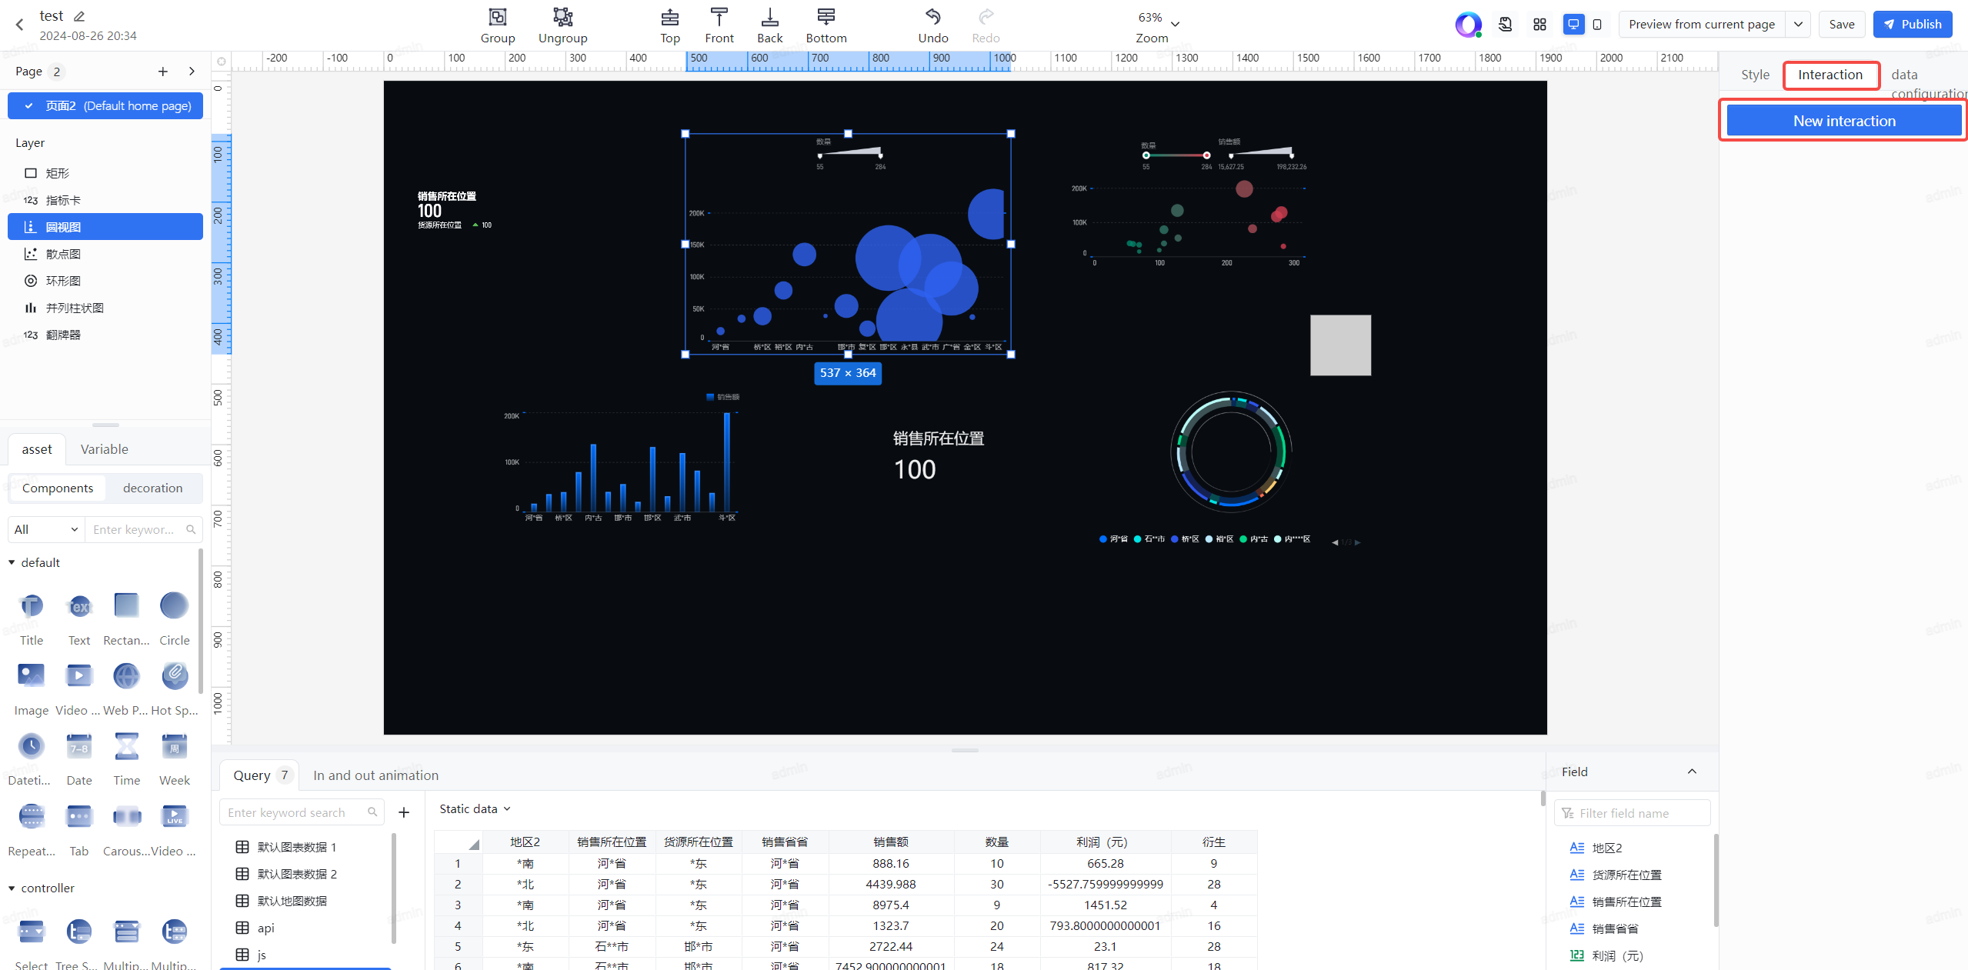Open the Zoom percentage dropdown
Viewport: 1968px width, 970px height.
pyautogui.click(x=1158, y=25)
